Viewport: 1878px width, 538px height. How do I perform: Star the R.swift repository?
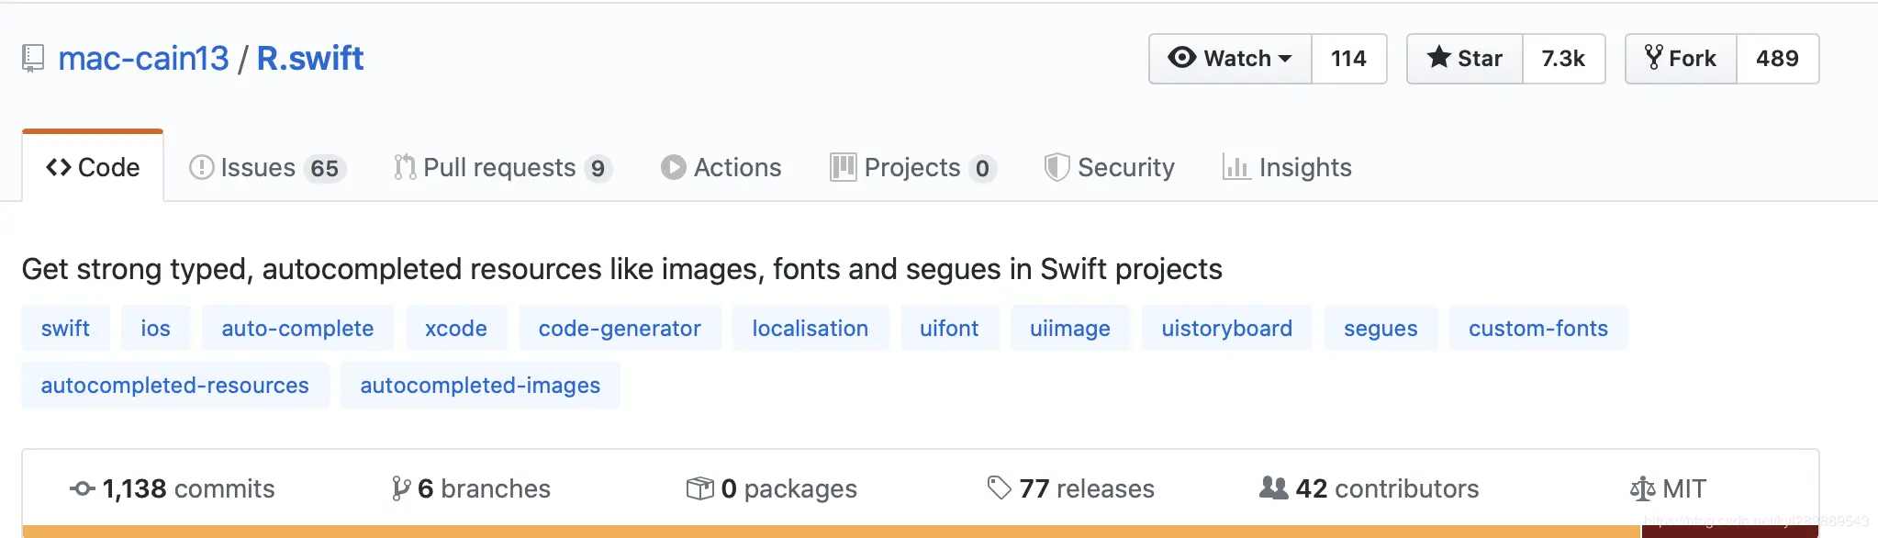(x=1465, y=59)
